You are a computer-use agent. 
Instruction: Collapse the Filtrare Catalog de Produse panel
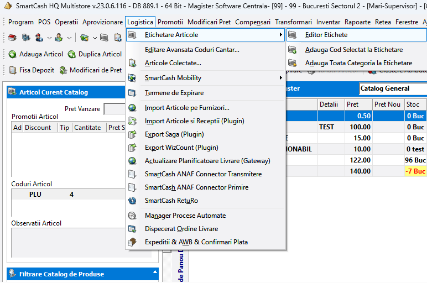155,272
